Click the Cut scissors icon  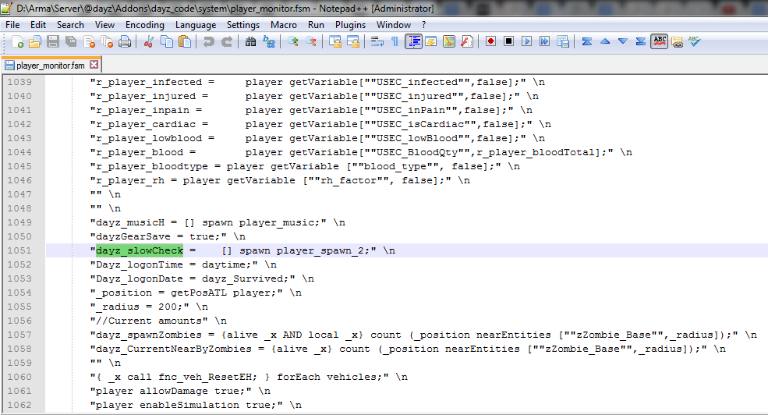(149, 42)
